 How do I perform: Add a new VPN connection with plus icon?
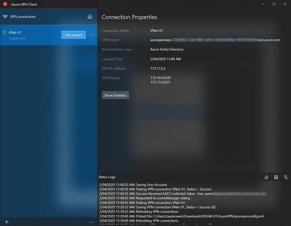tap(7, 222)
